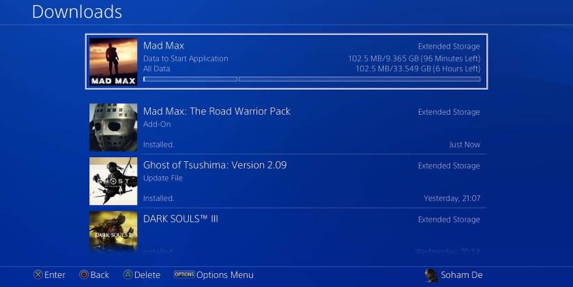Click the Mad Max download progress bar
This screenshot has height=287, width=573.
tap(312, 79)
